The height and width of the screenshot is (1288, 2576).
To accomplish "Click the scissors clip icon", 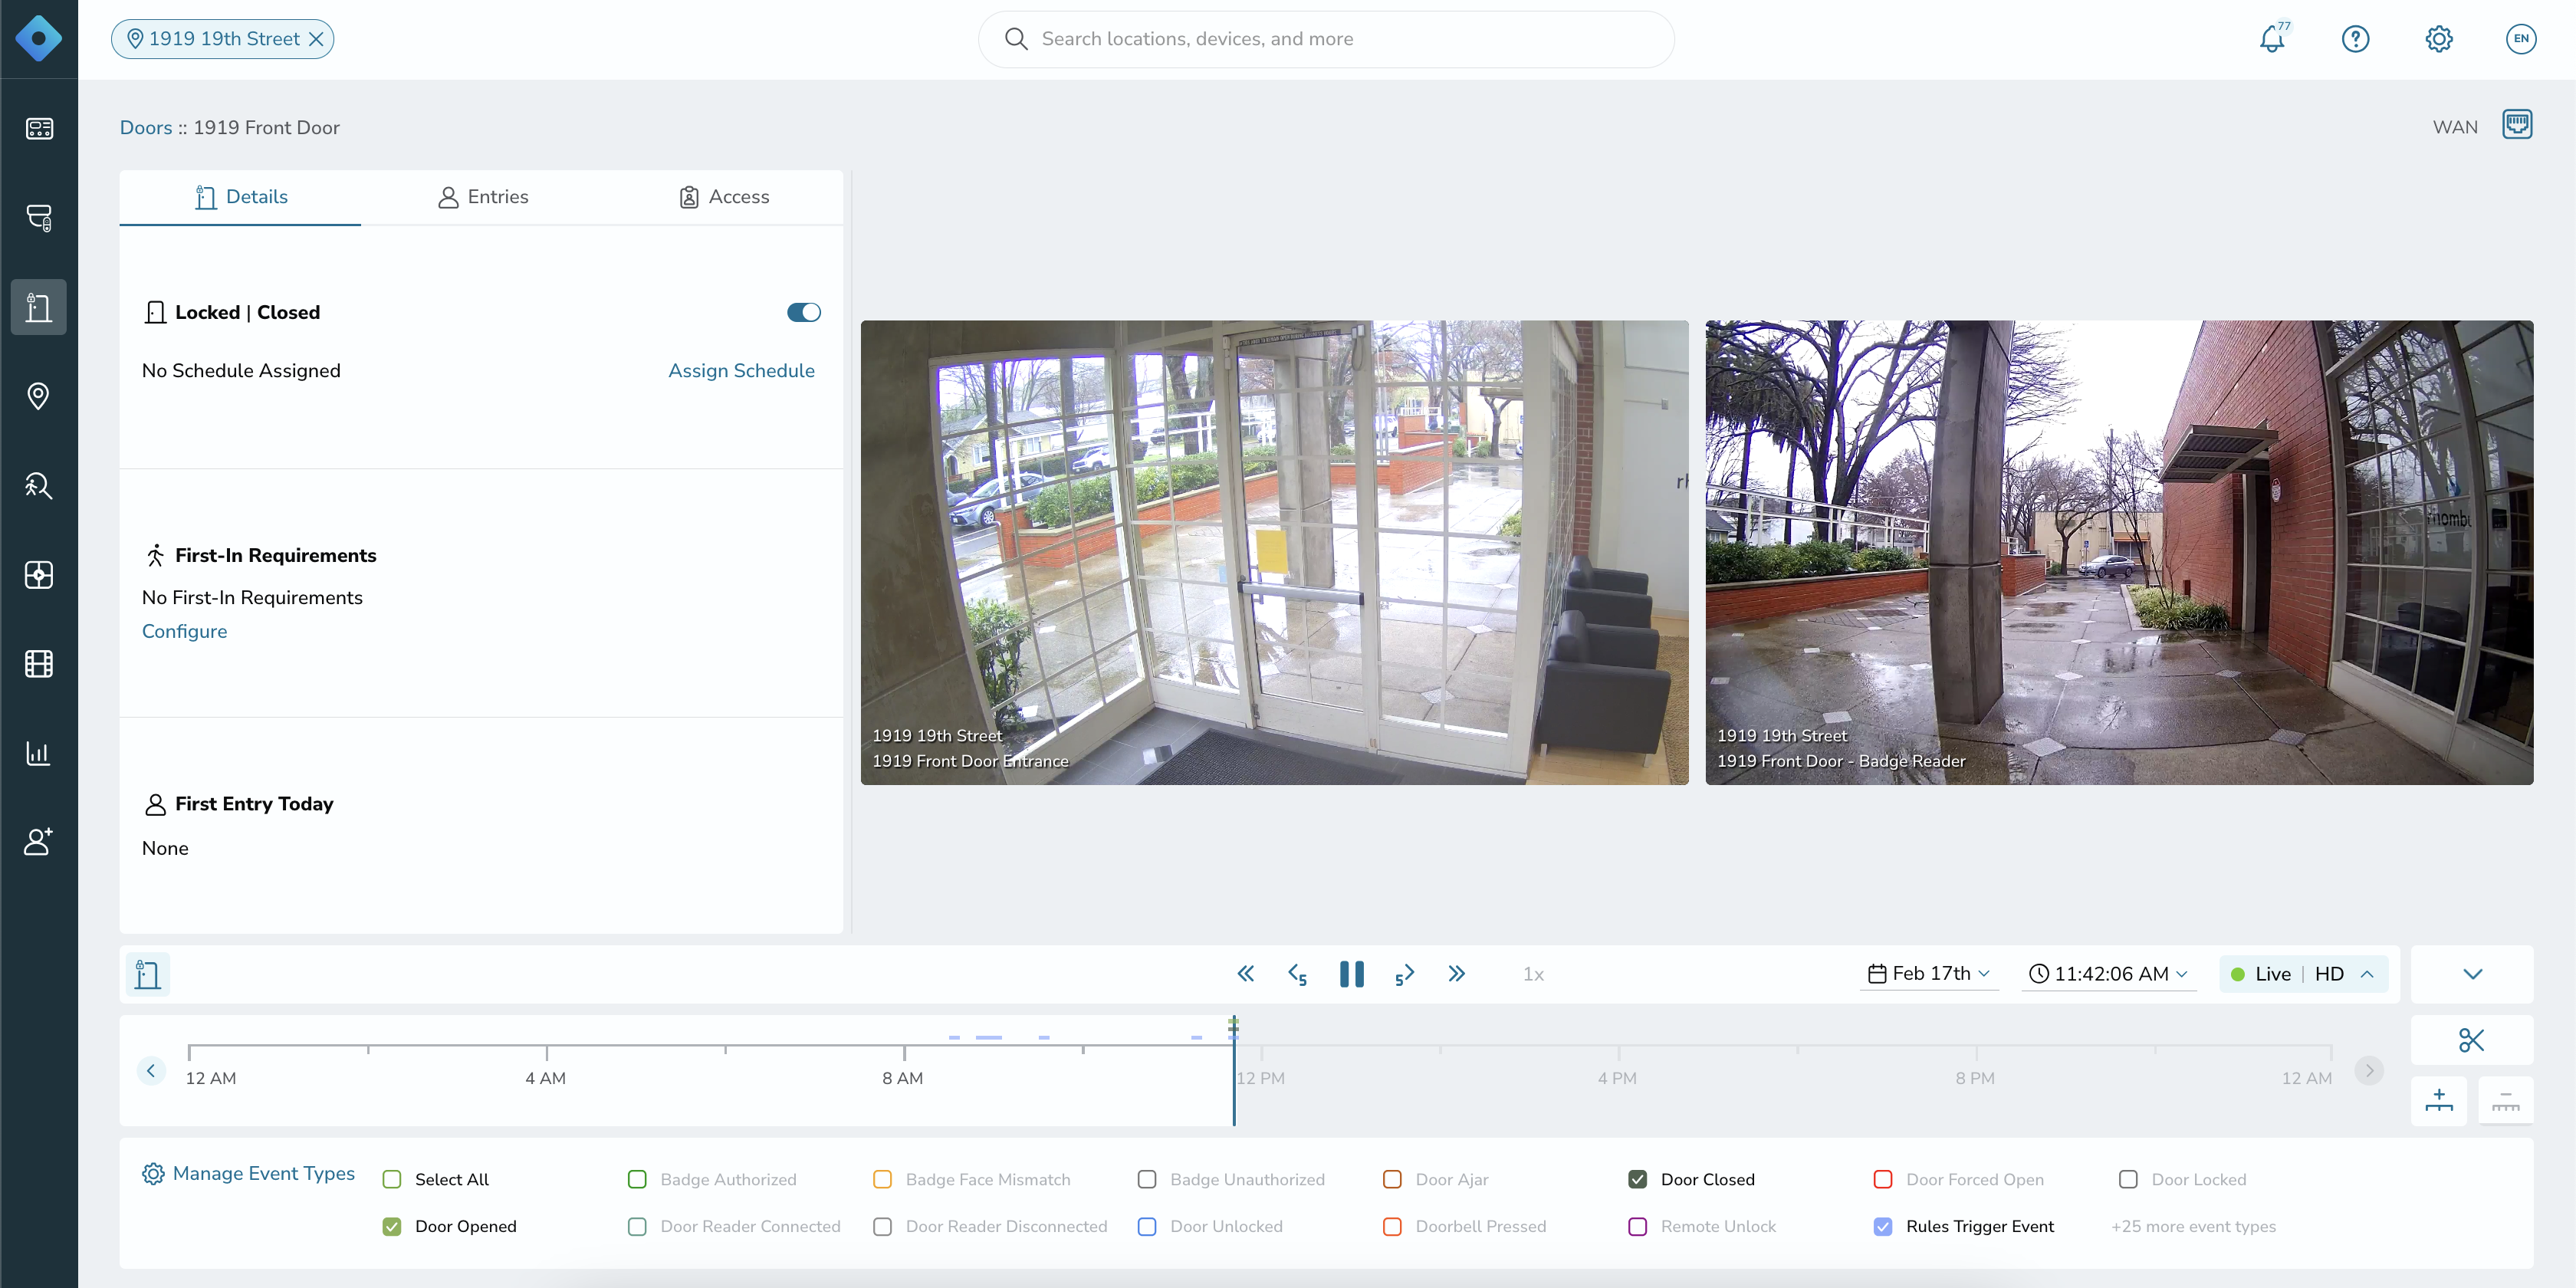I will [2471, 1040].
